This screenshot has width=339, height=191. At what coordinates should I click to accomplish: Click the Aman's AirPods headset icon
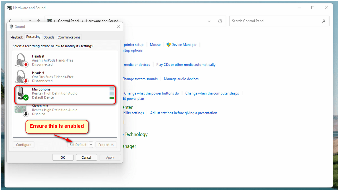22,60
